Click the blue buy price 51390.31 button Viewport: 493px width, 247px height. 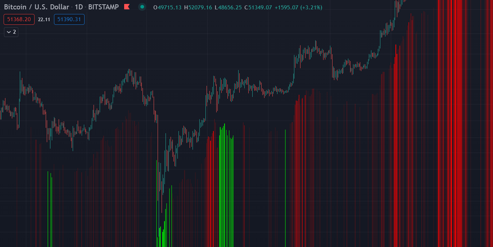(69, 19)
